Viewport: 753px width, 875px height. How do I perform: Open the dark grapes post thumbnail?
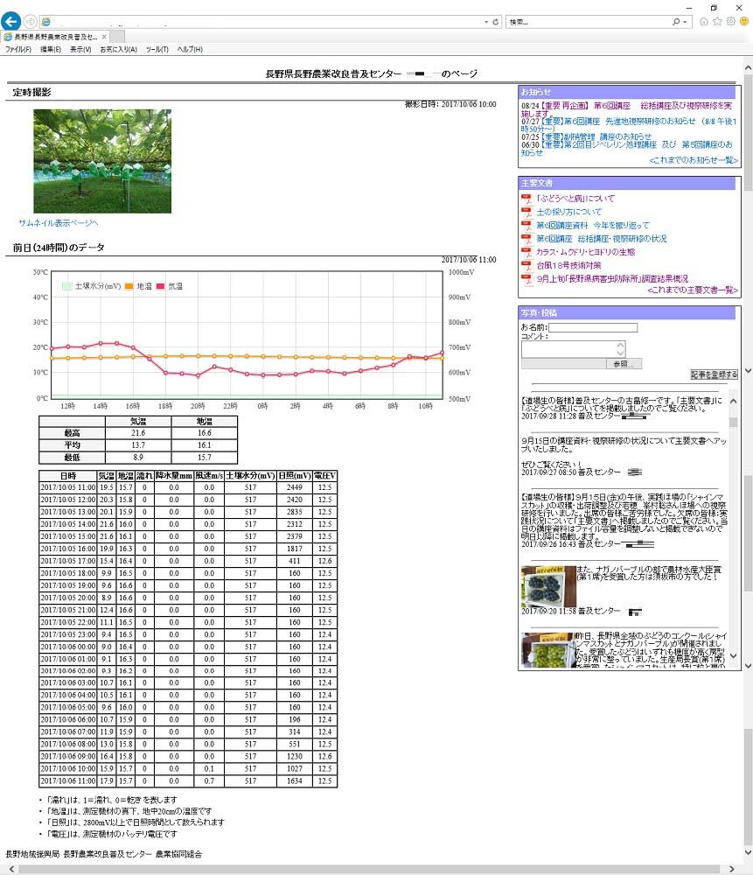548,586
